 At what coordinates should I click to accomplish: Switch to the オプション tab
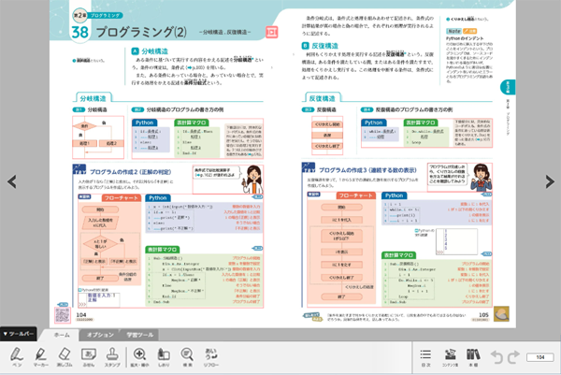tap(100, 334)
